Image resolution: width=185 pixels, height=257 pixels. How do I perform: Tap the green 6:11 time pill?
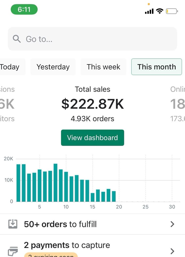click(x=24, y=10)
